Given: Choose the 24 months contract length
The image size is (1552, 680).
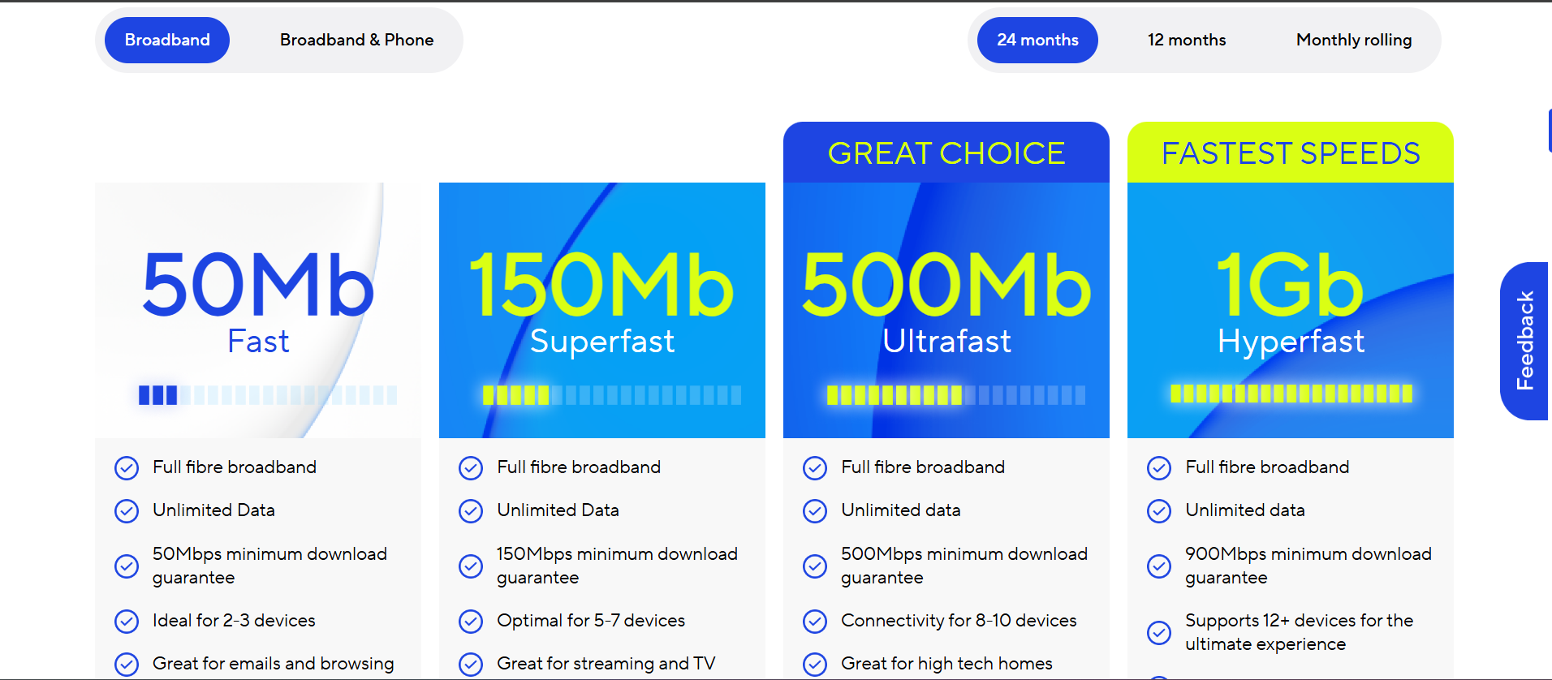Looking at the screenshot, I should (1037, 40).
